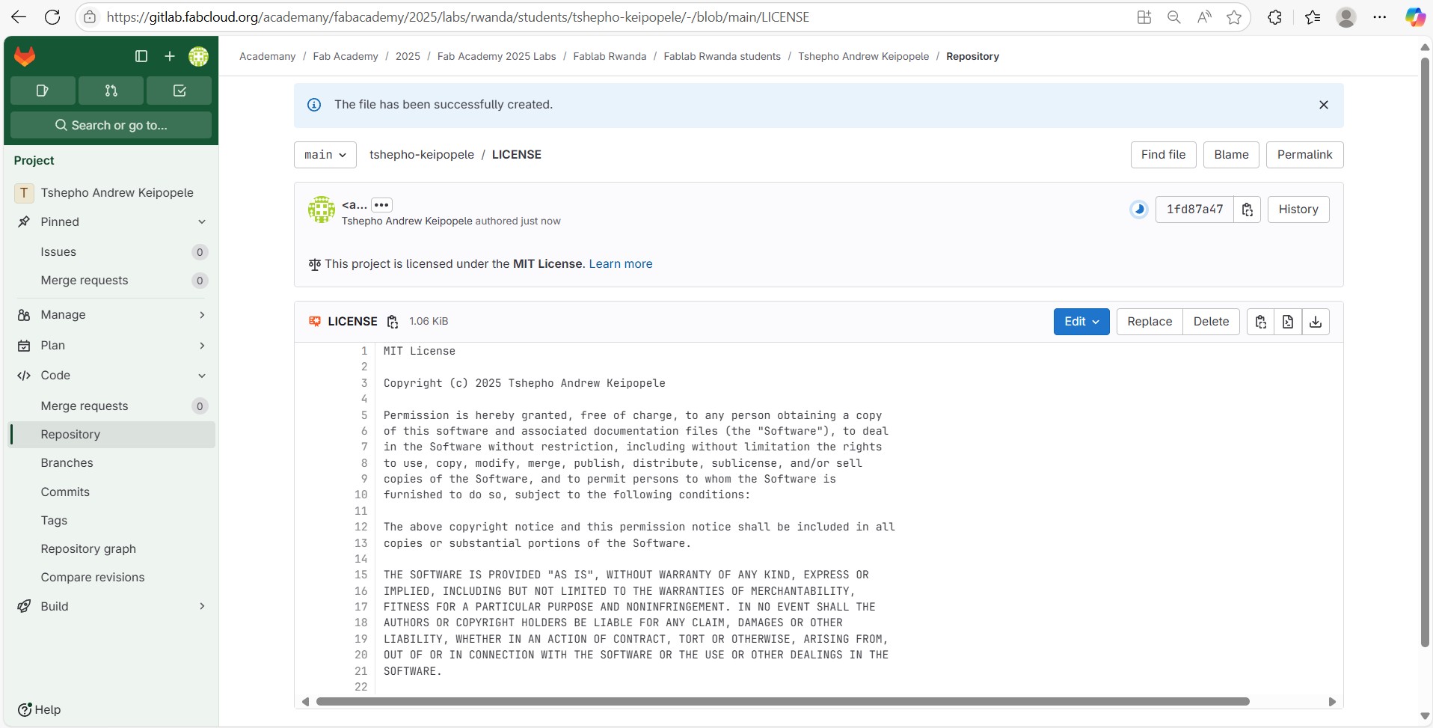This screenshot has width=1433, height=728.
Task: Open Fablab Rwanda breadcrumb link
Action: [610, 56]
